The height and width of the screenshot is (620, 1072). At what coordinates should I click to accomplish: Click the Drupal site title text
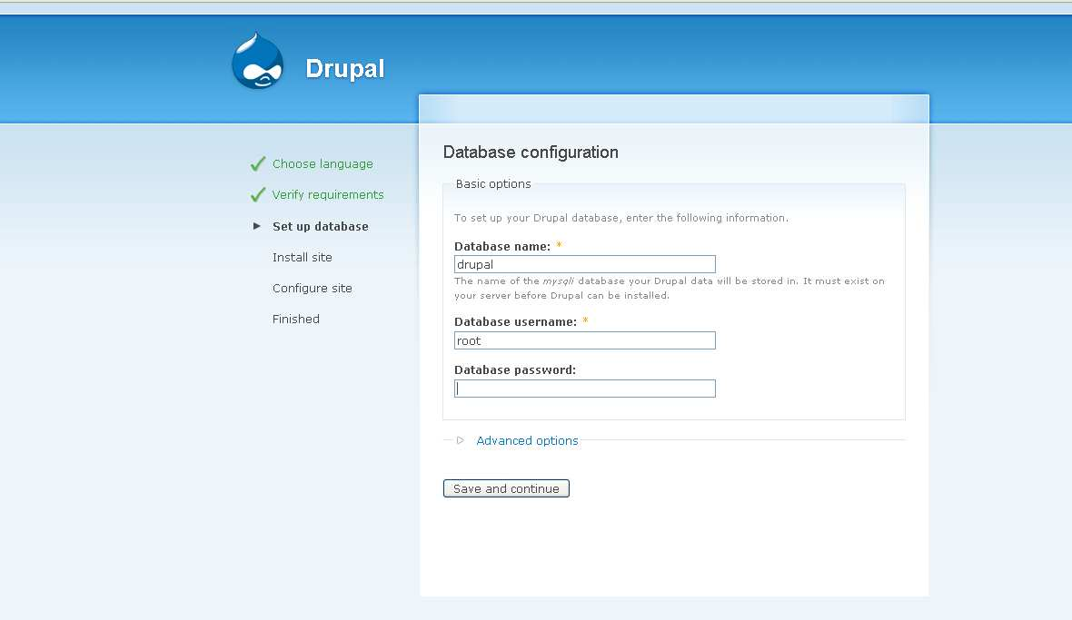(344, 68)
